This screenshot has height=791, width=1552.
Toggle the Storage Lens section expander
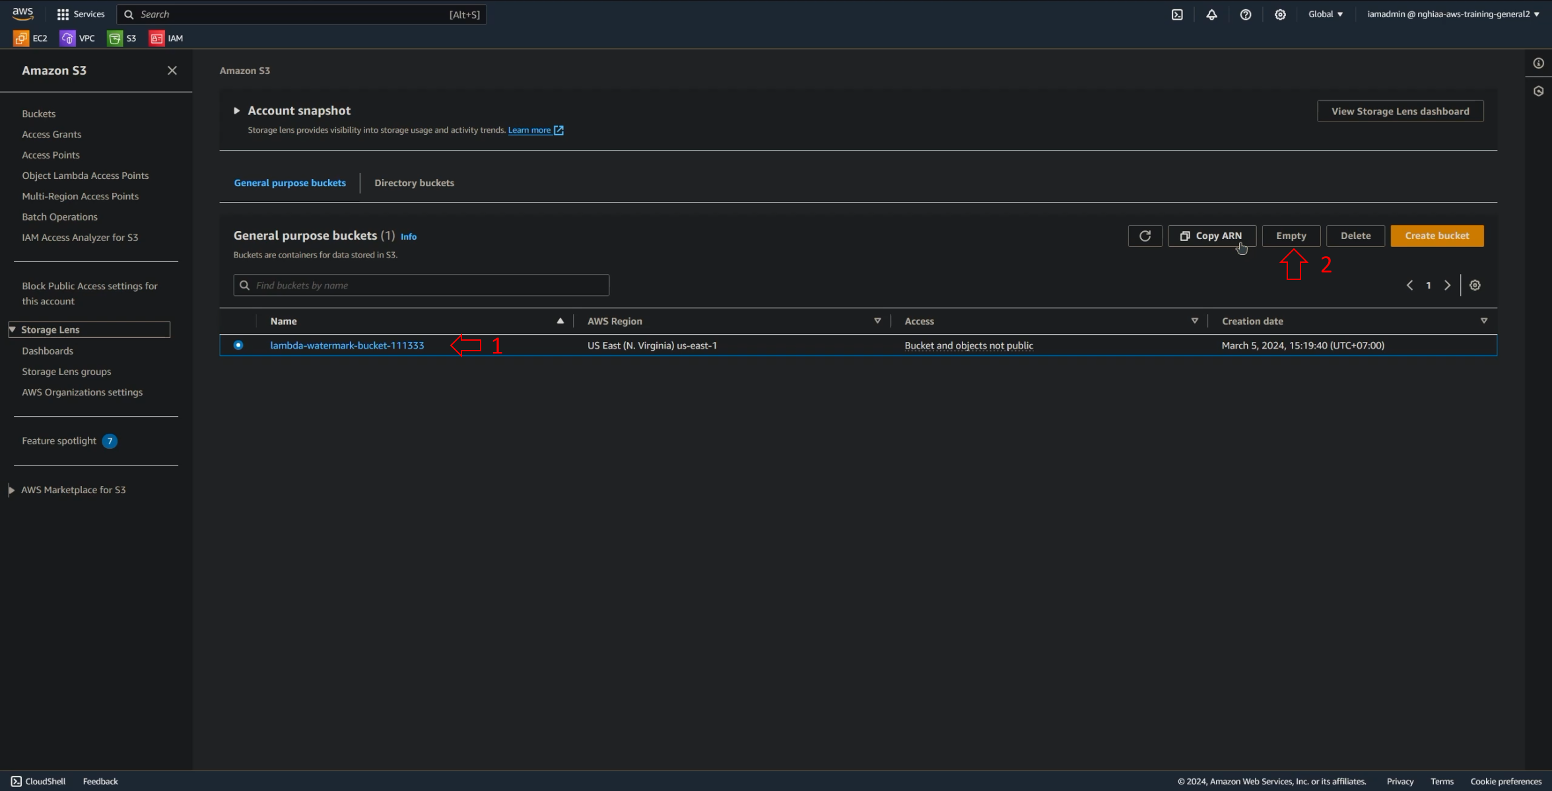[12, 328]
